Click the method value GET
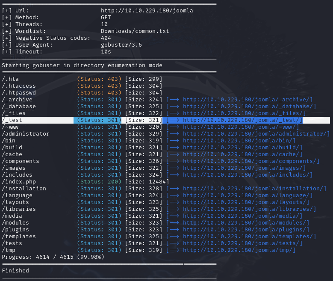The height and width of the screenshot is (281, 333). coord(106,18)
